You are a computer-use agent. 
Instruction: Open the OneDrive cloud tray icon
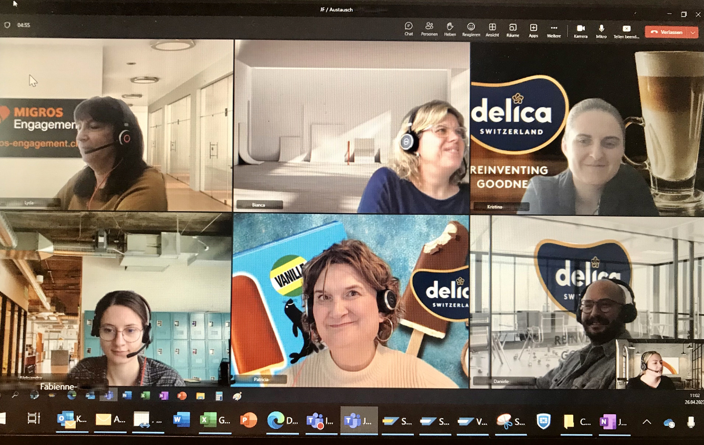point(669,423)
